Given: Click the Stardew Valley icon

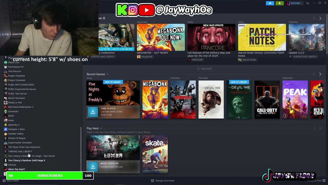Looking at the screenshot, I should pyautogui.click(x=6, y=134).
